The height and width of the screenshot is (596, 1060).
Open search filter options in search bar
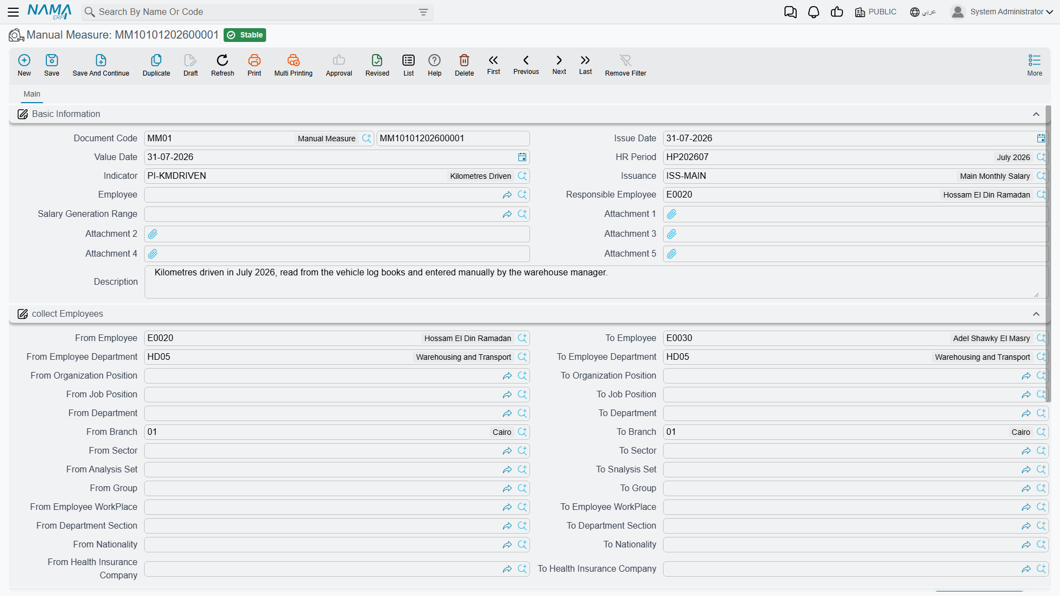coord(423,12)
